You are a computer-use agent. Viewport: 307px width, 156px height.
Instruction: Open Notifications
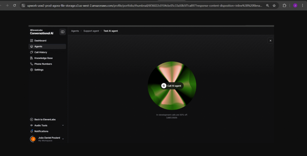(x=41, y=131)
